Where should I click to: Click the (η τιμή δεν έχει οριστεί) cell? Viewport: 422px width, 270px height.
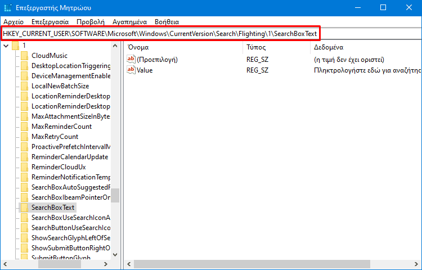coord(349,60)
